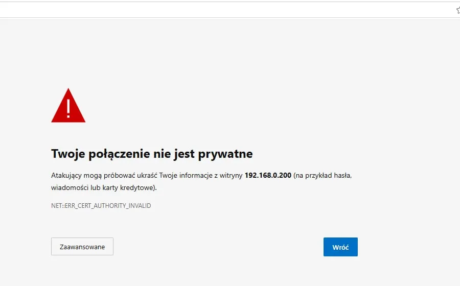Select the NET::ERR_CERT_AUTHORITY_INVALID error code

click(101, 206)
